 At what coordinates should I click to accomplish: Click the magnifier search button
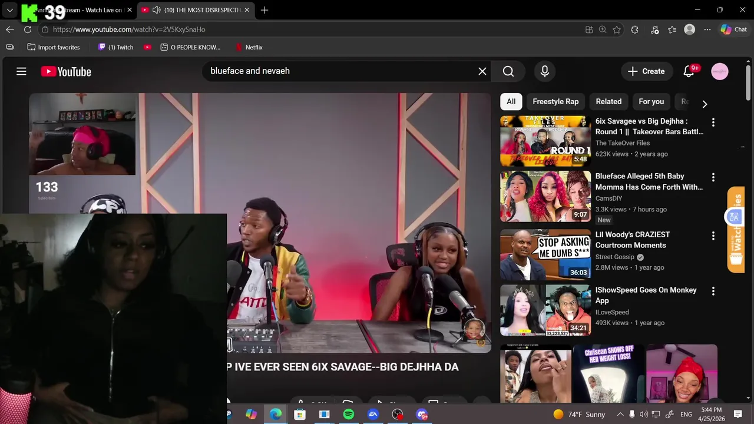coord(508,71)
